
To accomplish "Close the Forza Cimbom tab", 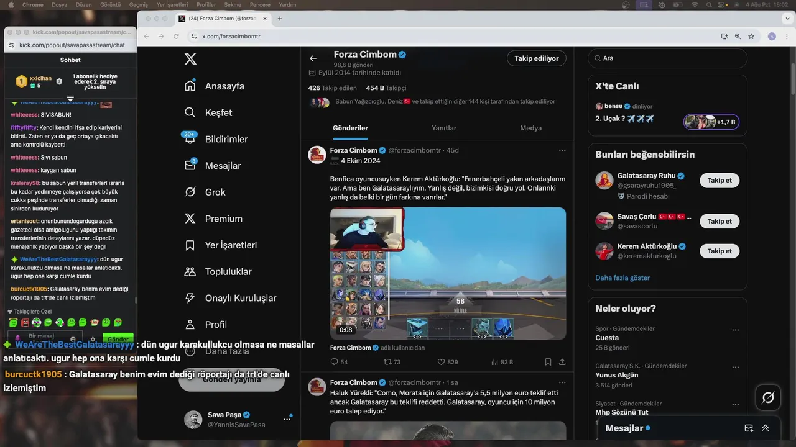I will pyautogui.click(x=265, y=19).
